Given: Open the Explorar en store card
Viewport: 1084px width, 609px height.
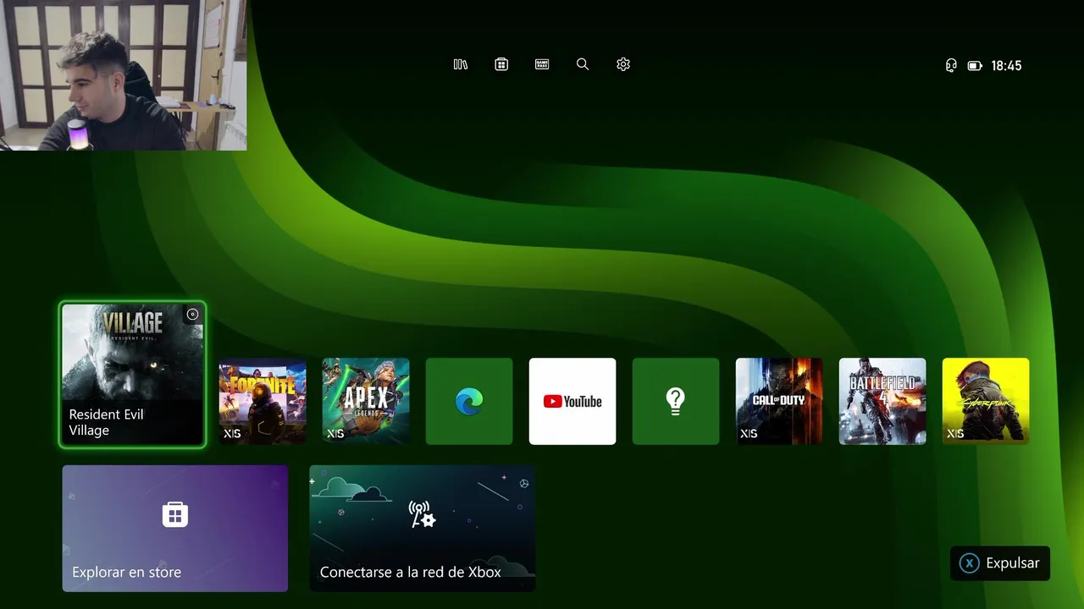Looking at the screenshot, I should click(x=175, y=529).
